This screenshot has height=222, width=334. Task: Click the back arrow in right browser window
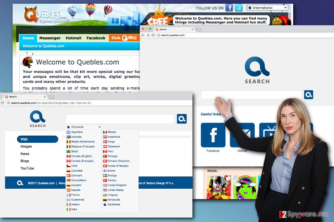pyautogui.click(x=143, y=35)
